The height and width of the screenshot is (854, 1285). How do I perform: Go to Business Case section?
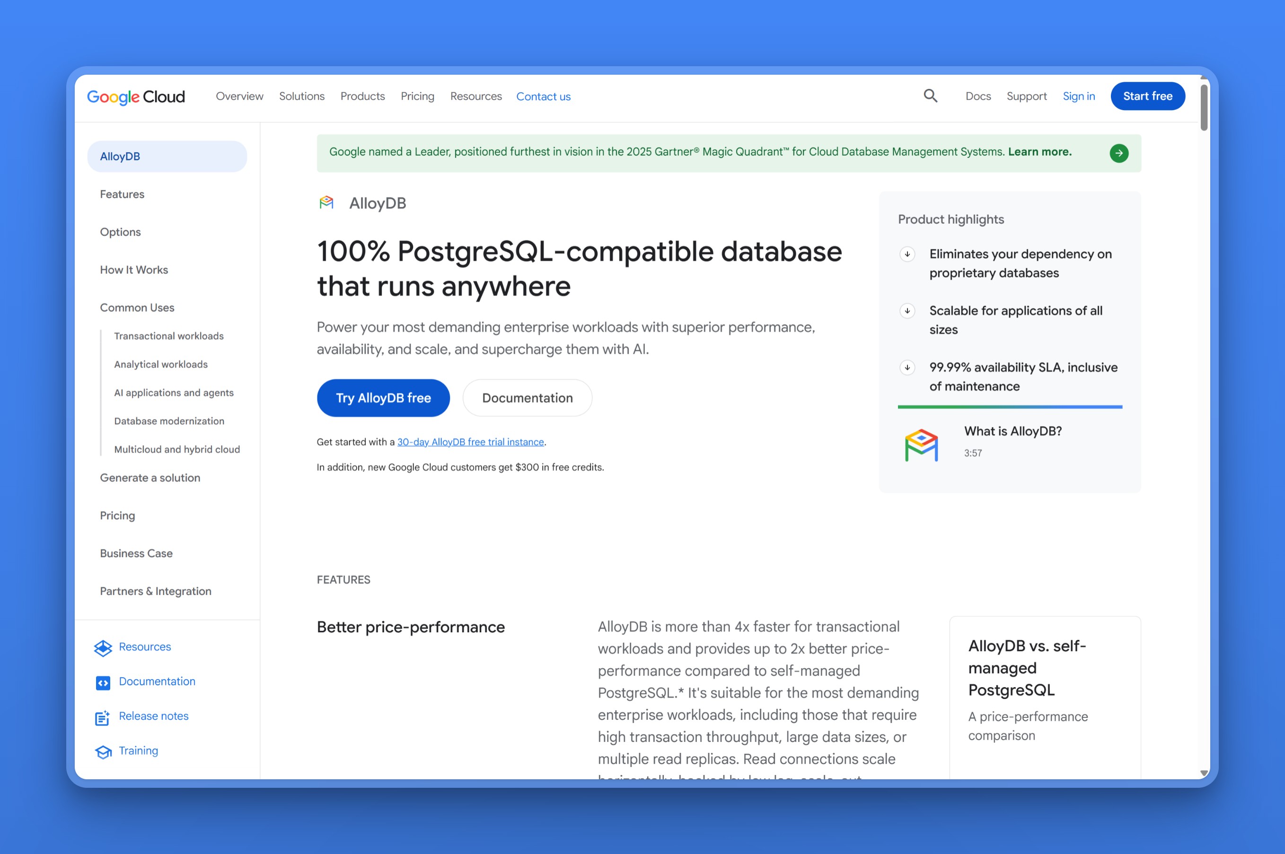pyautogui.click(x=136, y=553)
